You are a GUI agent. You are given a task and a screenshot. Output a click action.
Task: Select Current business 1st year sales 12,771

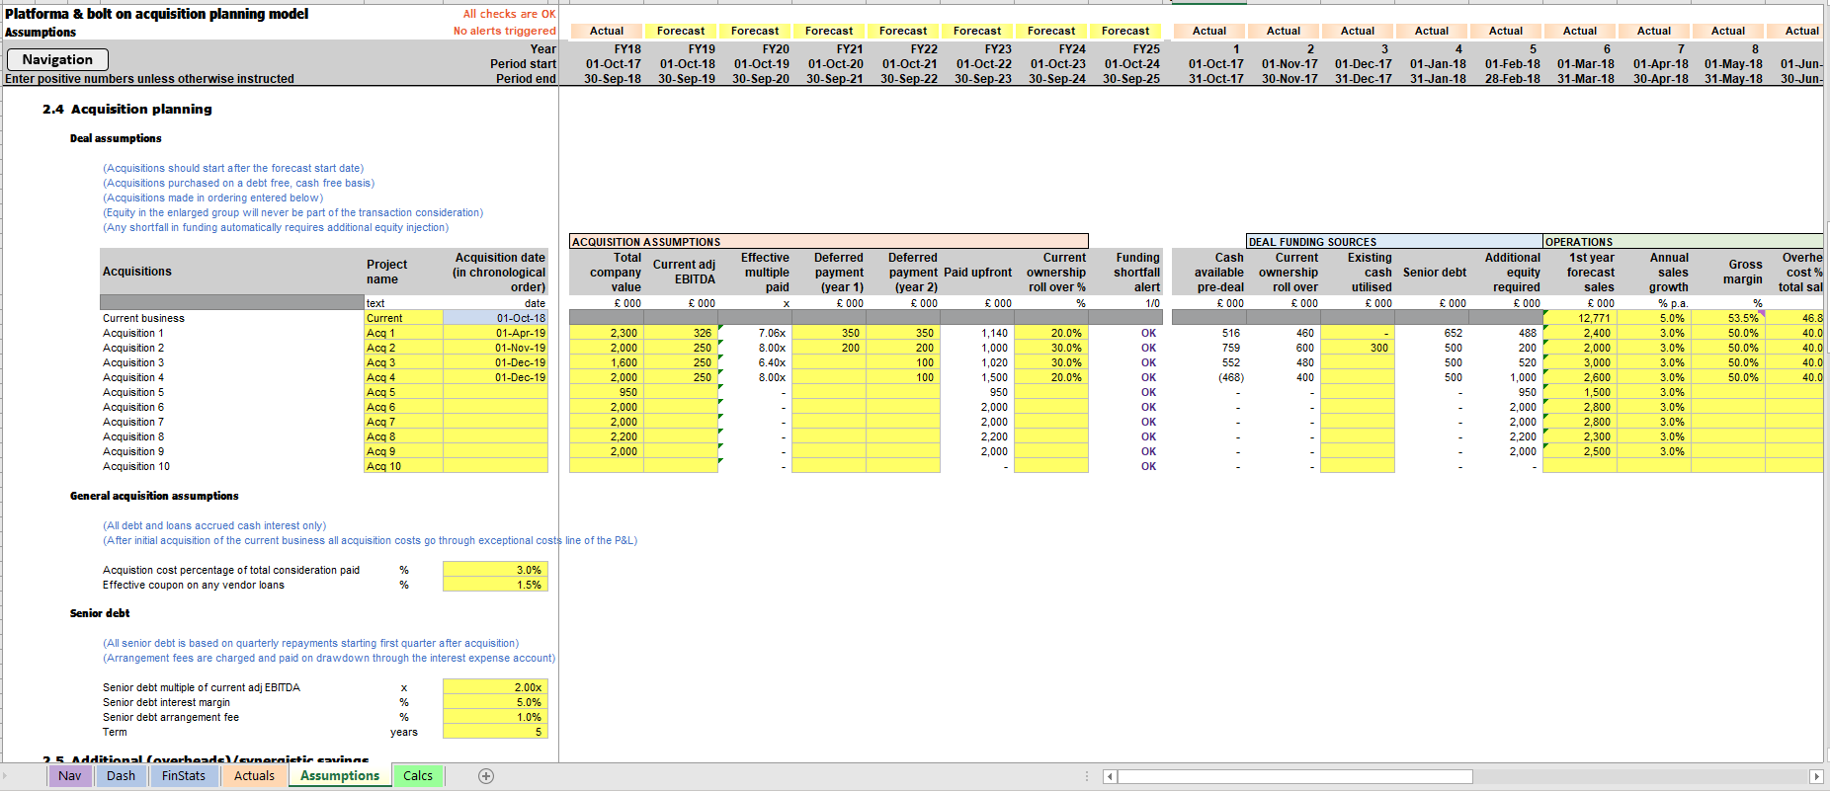tap(1580, 318)
